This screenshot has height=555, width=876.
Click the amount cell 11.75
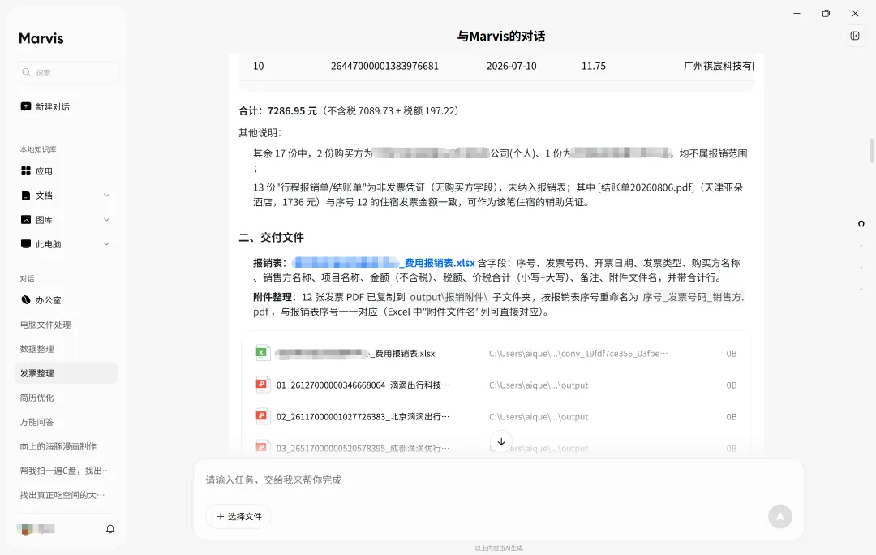pos(593,66)
